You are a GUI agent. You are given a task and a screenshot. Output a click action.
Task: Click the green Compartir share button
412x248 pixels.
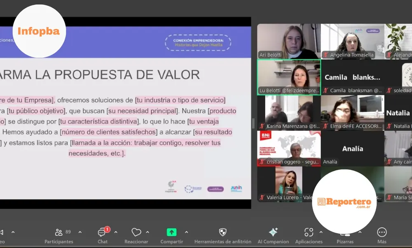click(x=171, y=231)
